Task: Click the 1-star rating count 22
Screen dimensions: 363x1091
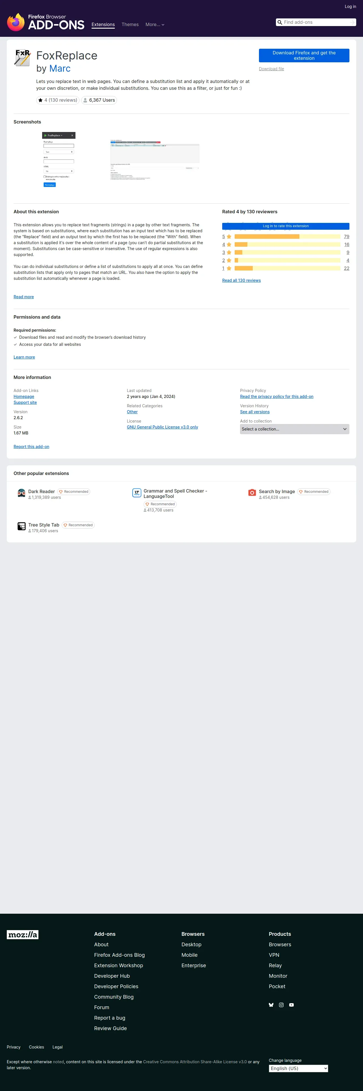Action: (347, 269)
